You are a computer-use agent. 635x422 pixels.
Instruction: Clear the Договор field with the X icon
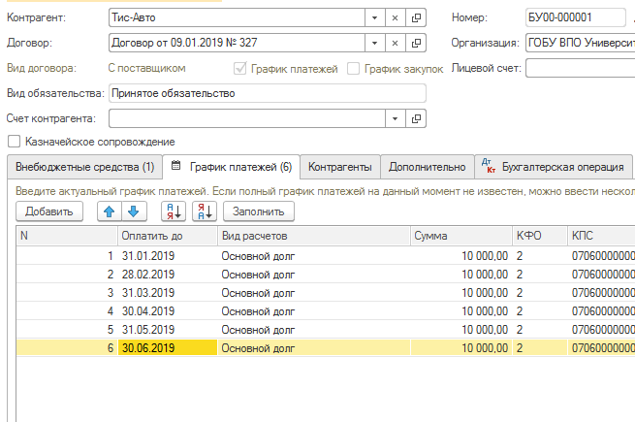tap(396, 43)
